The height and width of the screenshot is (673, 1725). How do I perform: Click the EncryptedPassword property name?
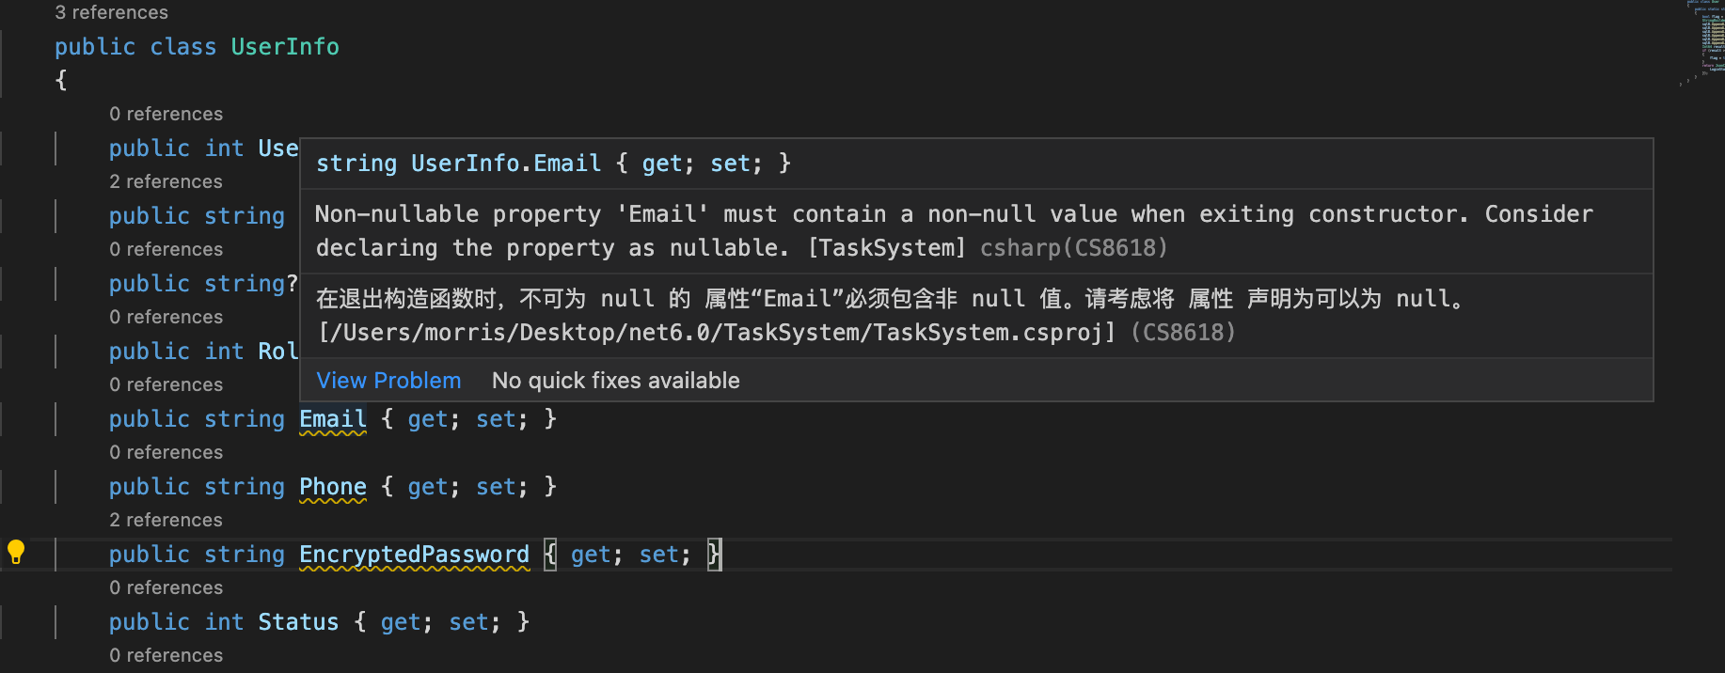(414, 555)
